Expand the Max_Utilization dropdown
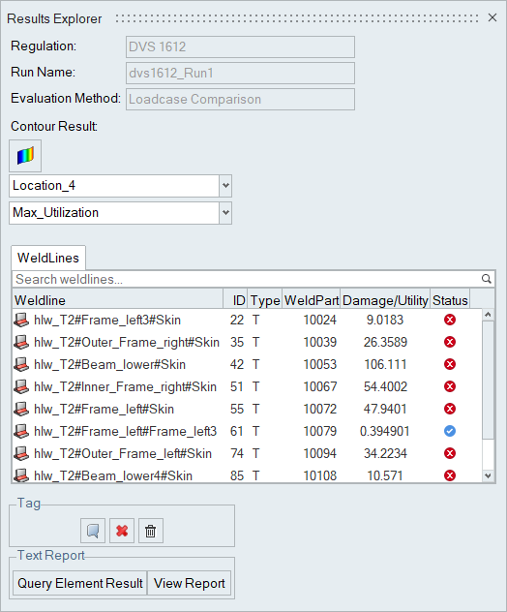This screenshot has width=507, height=612. (225, 213)
